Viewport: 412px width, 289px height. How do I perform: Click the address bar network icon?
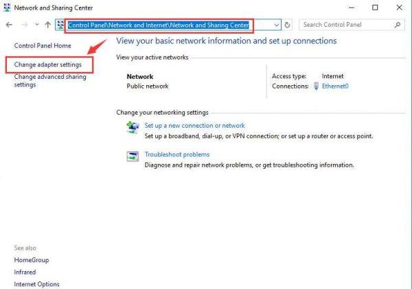click(x=60, y=25)
